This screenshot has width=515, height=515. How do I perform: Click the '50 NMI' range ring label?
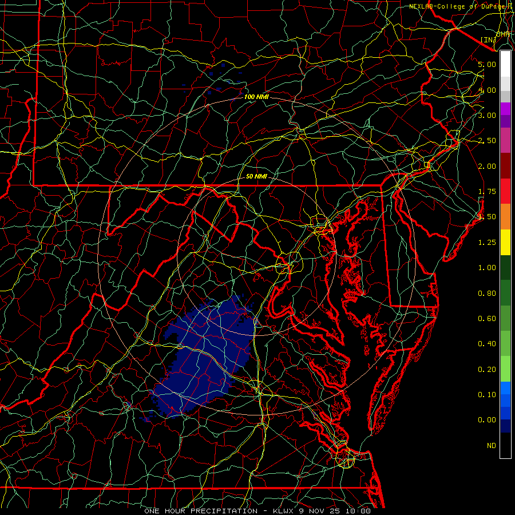coord(256,176)
